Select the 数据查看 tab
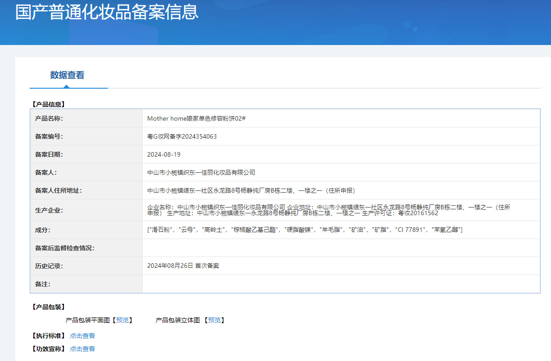Screen dimensions: 551x361 pos(67,75)
